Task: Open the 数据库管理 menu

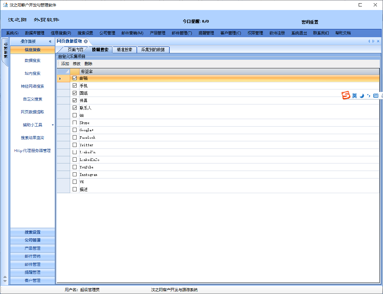Action: [x=35, y=33]
